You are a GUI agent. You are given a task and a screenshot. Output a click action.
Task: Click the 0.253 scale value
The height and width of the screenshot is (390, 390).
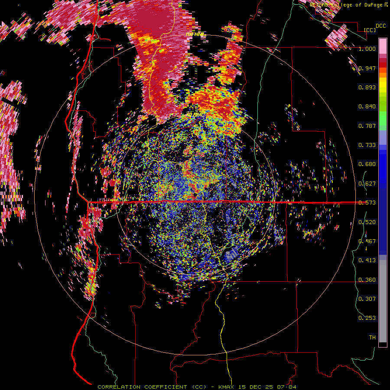(367, 318)
